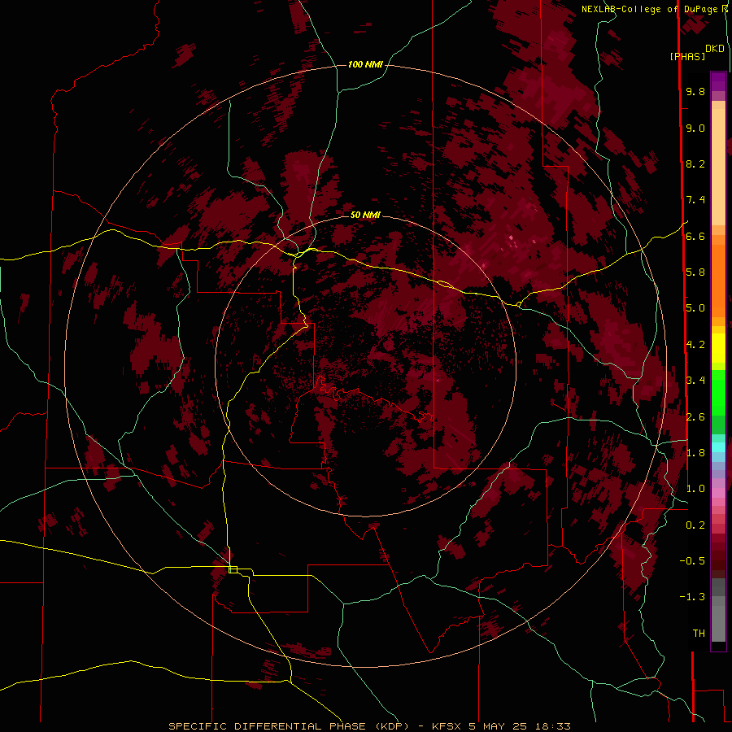The image size is (732, 732).
Task: Pick the orange segment of the color bar
Action: 718,281
